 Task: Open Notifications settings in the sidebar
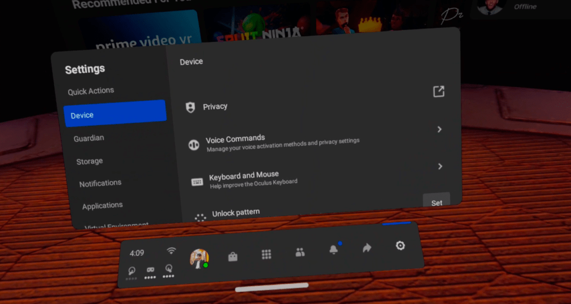pyautogui.click(x=100, y=183)
